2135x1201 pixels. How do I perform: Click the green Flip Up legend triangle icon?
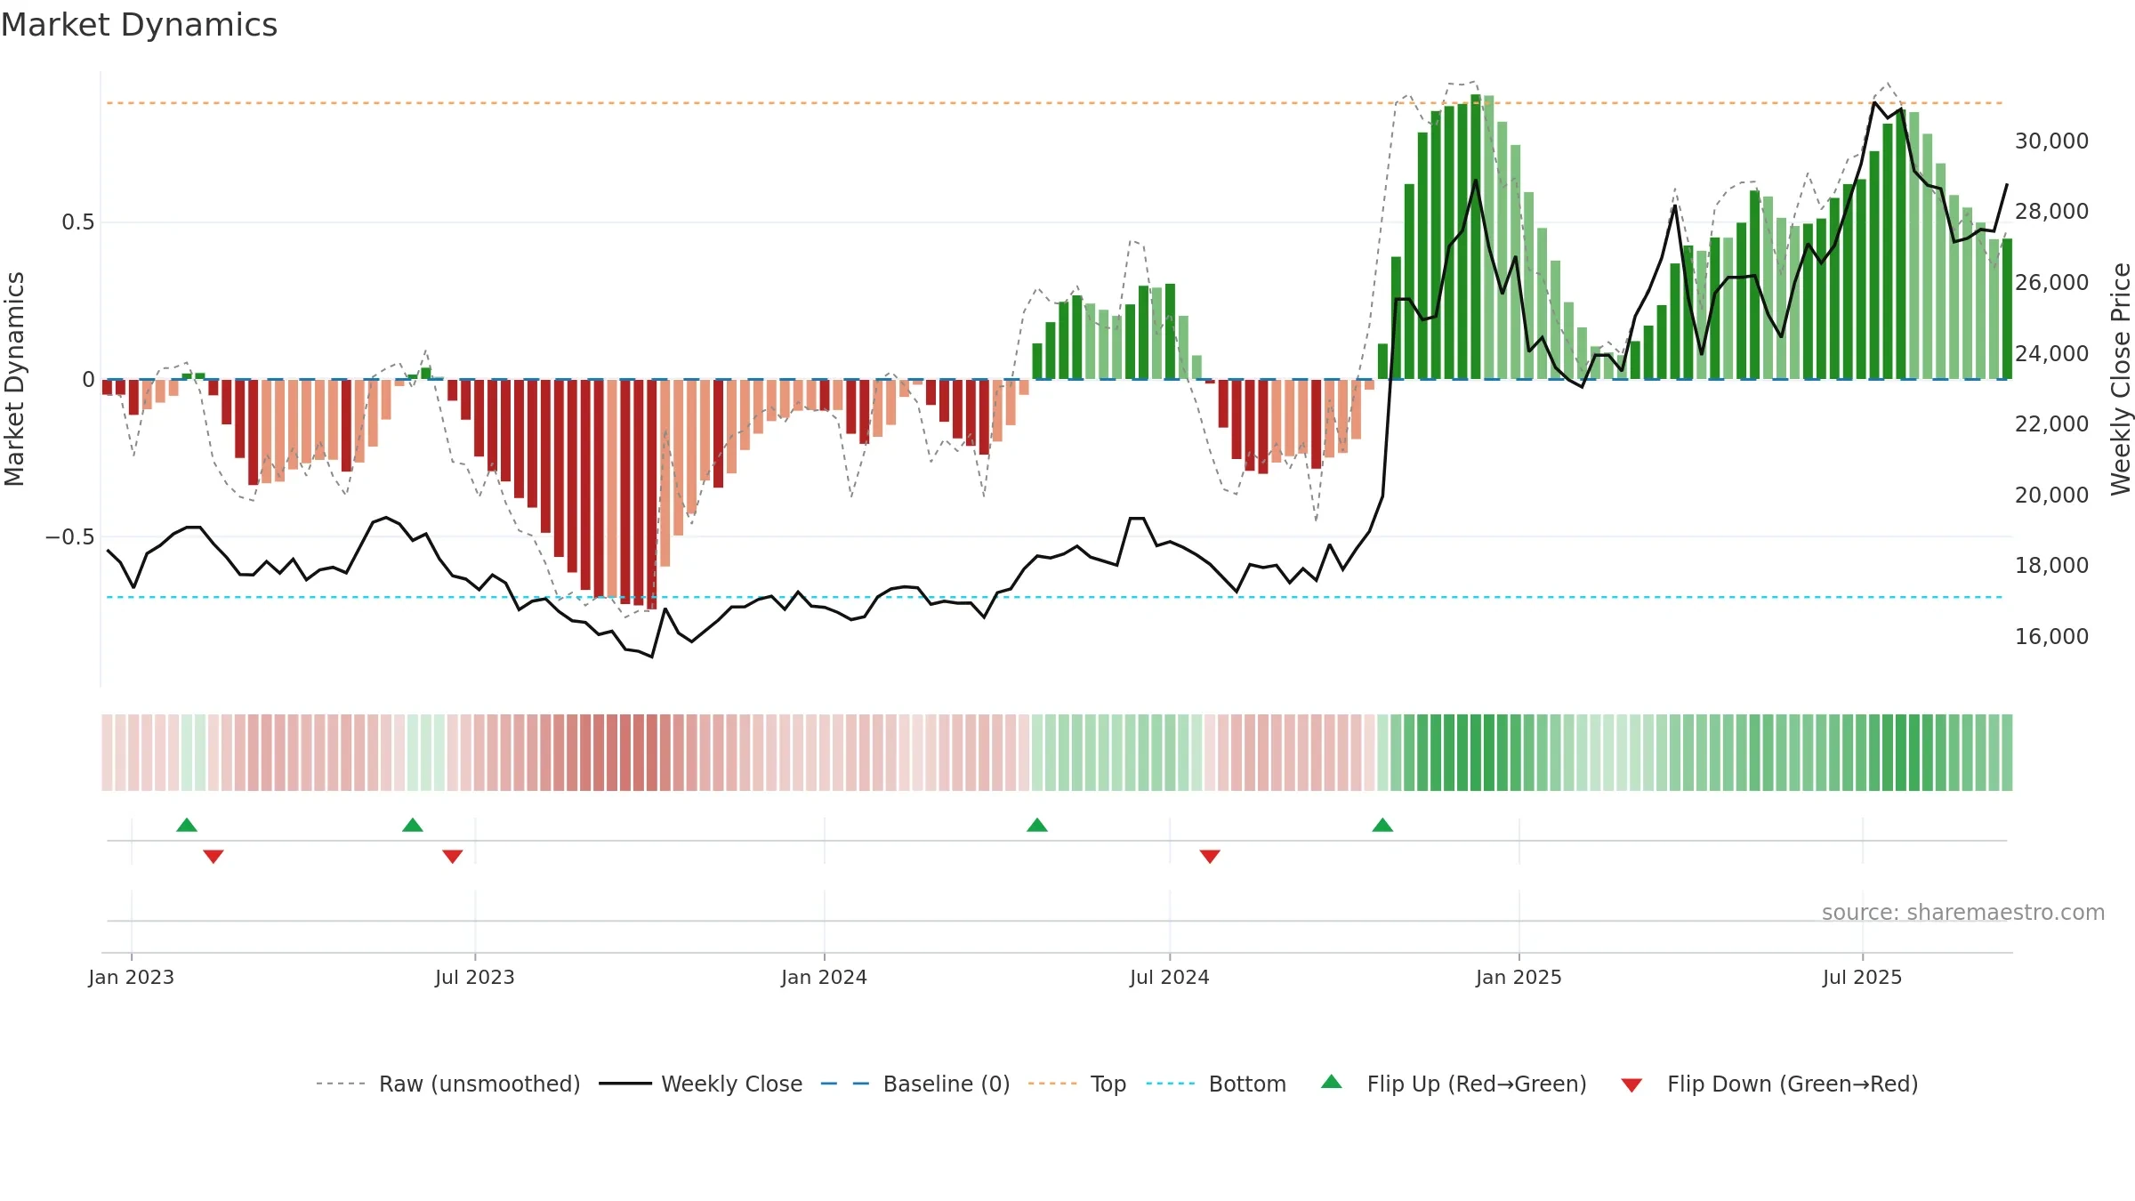coord(1332,1082)
